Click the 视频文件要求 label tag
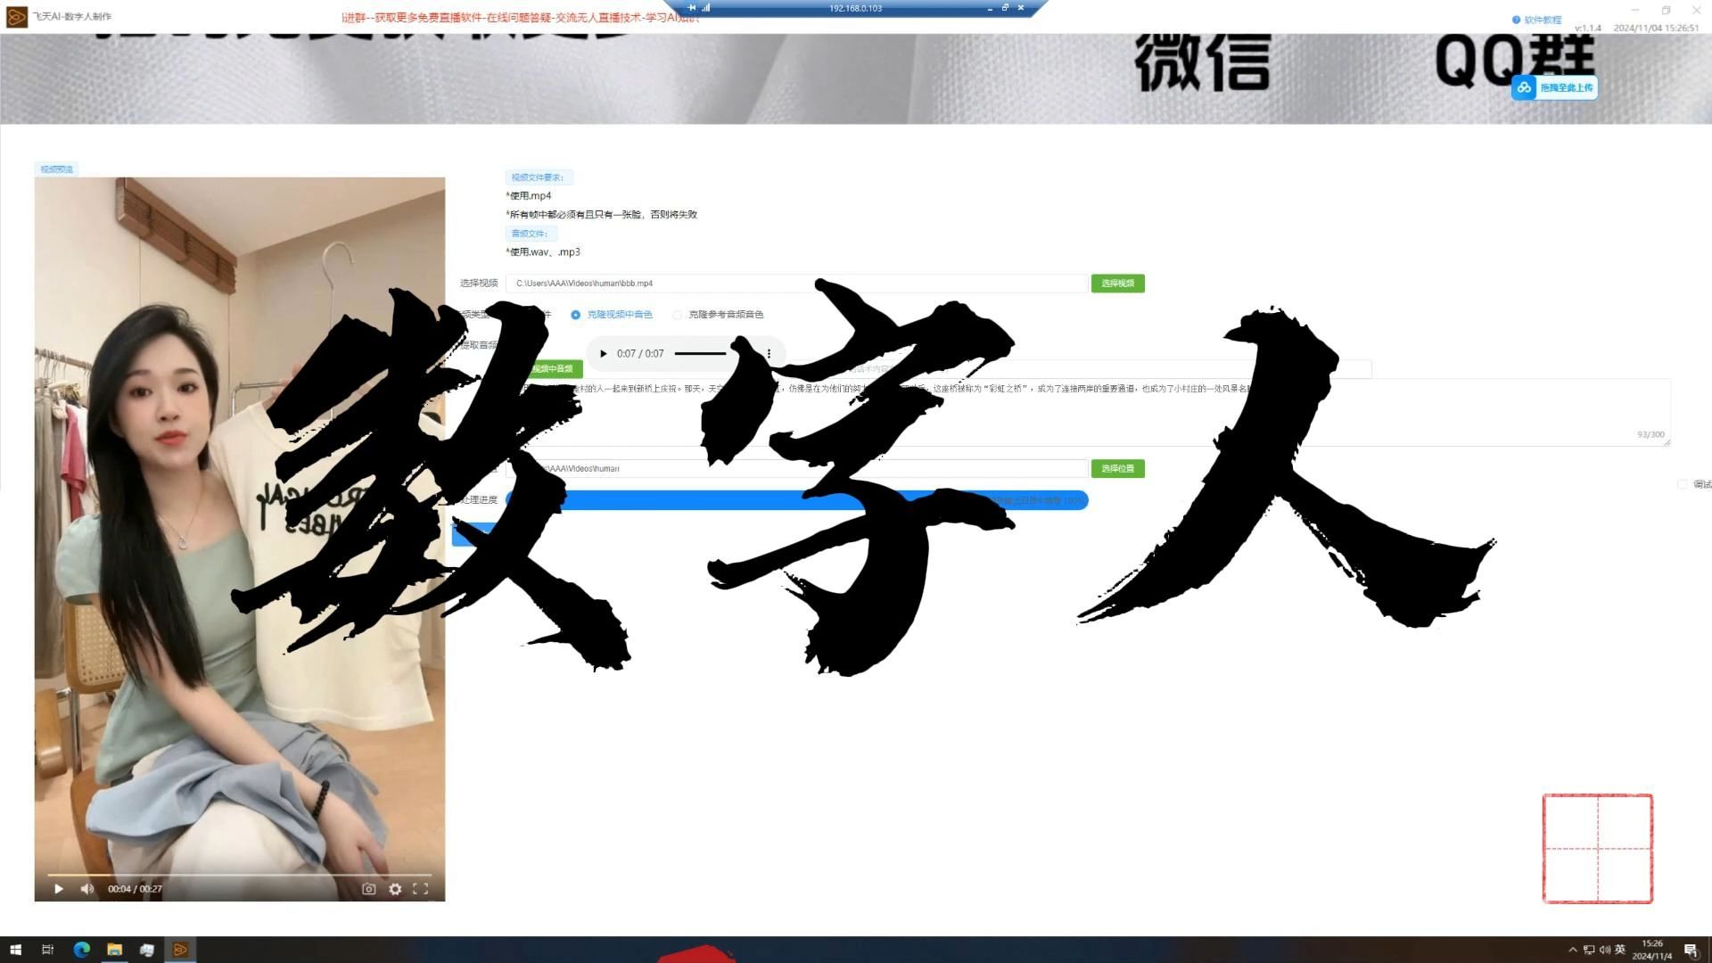The image size is (1712, 963). tap(539, 177)
